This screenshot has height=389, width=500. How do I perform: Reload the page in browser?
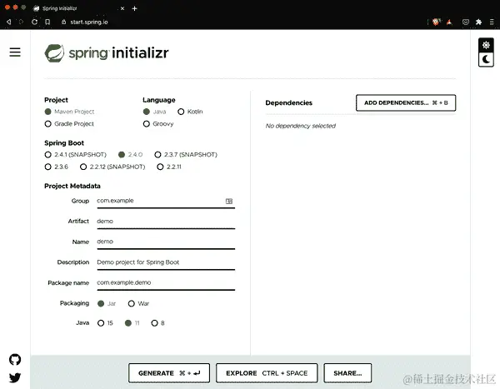click(34, 22)
